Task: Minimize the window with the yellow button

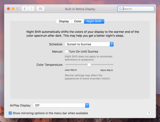Action: click(x=13, y=9)
